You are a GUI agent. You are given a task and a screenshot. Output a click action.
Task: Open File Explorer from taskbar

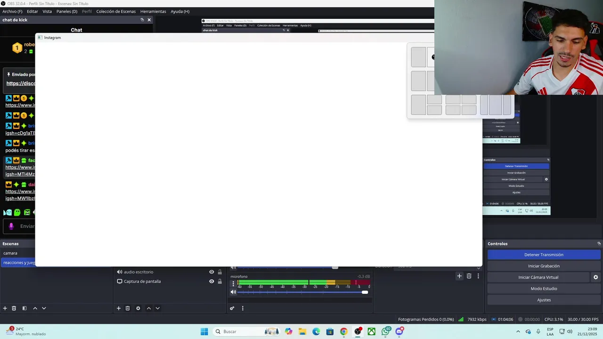302,331
